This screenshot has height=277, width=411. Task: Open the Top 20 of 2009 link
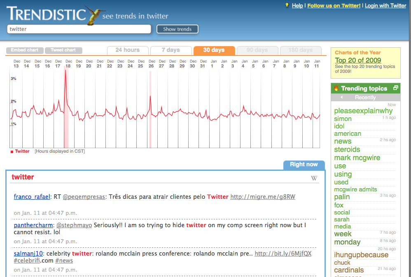point(358,60)
